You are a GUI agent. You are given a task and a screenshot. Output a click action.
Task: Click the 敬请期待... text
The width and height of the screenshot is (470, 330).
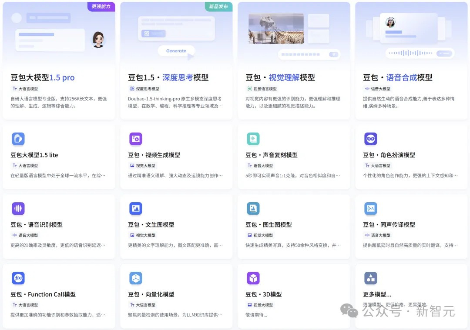[256, 315]
